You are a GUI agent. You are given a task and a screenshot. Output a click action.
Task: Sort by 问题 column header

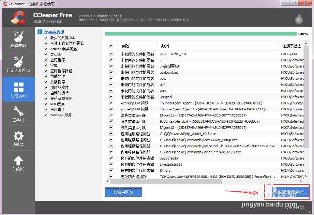tap(138, 46)
